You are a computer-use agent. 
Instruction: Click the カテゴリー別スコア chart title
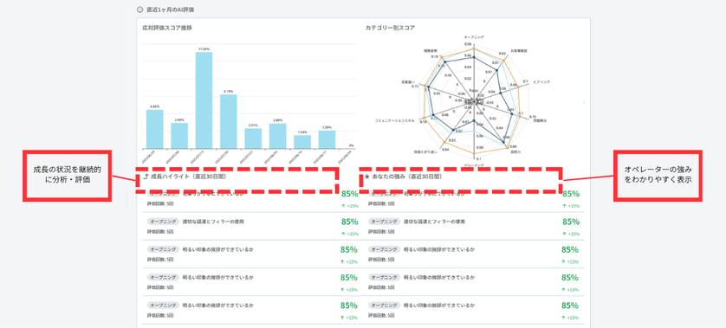[390, 28]
